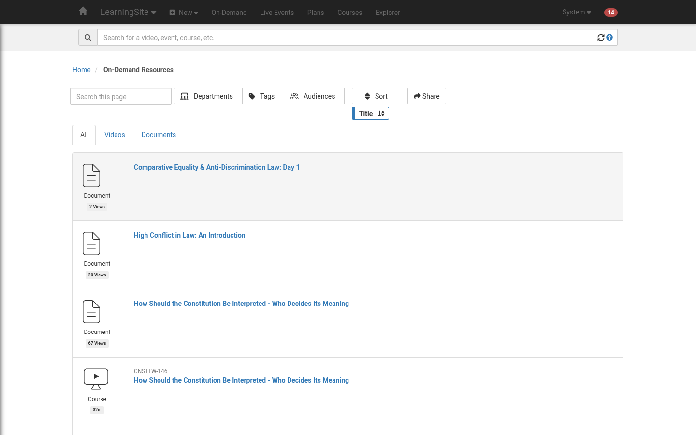Screen dimensions: 696x435
Task: Open the blue help question icon
Action: click(x=609, y=37)
